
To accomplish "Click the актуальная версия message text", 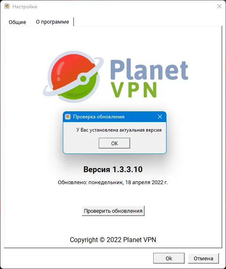I will 140,130.
